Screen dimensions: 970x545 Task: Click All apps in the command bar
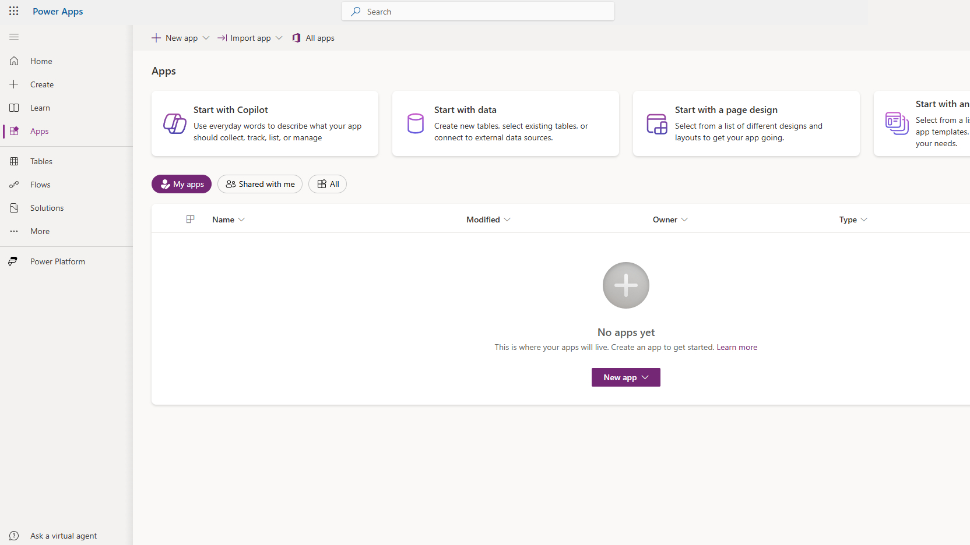pyautogui.click(x=314, y=38)
